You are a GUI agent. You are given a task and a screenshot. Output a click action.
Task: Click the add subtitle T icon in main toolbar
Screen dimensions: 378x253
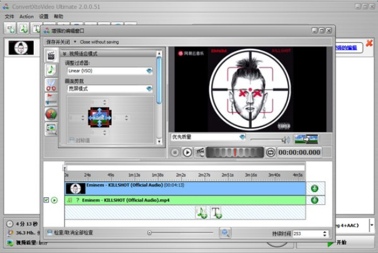point(36,28)
